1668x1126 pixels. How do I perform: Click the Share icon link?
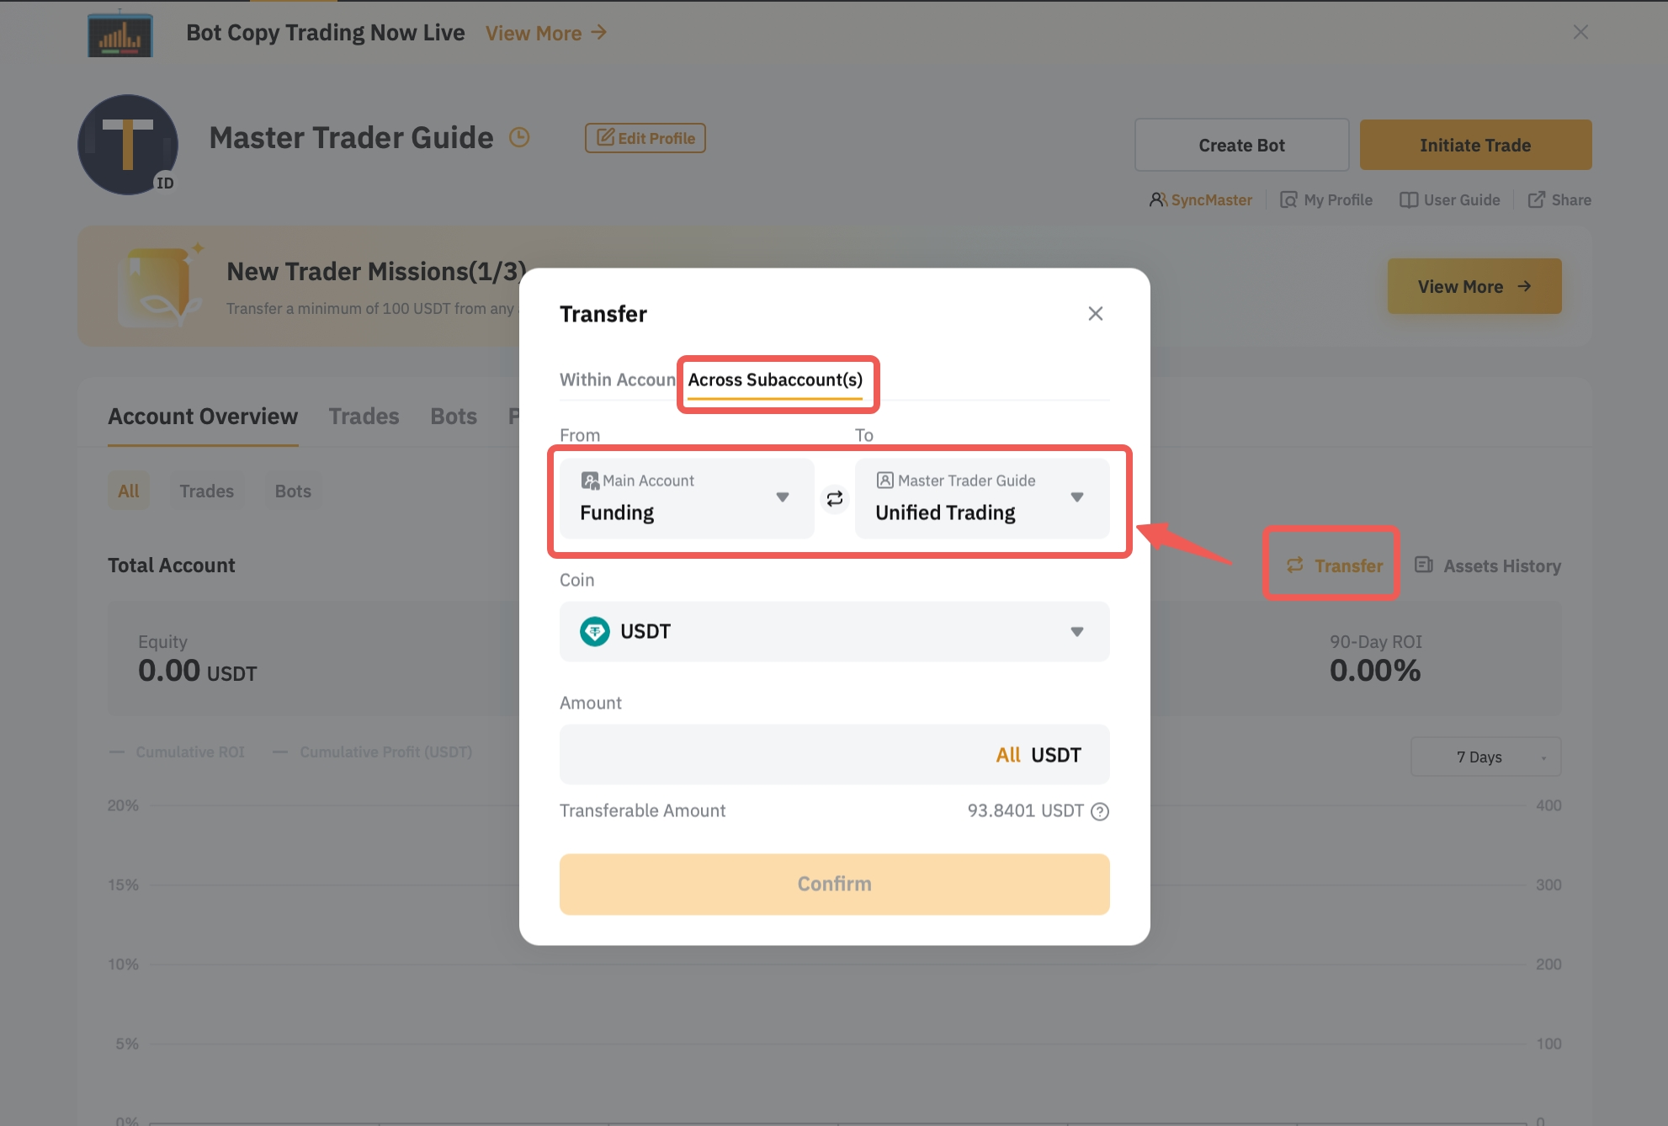tap(1559, 199)
